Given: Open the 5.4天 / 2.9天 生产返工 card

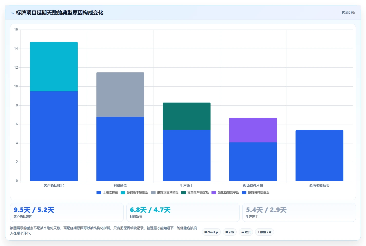Looking at the screenshot, I should (x=299, y=212).
